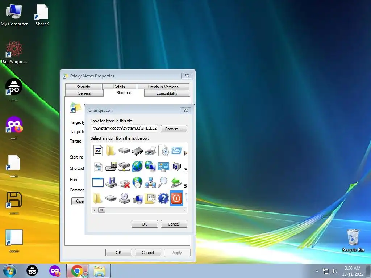Open the Windows Start menu
This screenshot has width=371, height=278.
point(10,271)
